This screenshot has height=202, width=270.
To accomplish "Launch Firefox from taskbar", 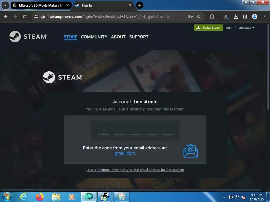I will 40,197.
